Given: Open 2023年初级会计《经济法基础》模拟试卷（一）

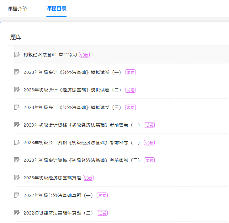Looking at the screenshot, I should pos(72,72).
